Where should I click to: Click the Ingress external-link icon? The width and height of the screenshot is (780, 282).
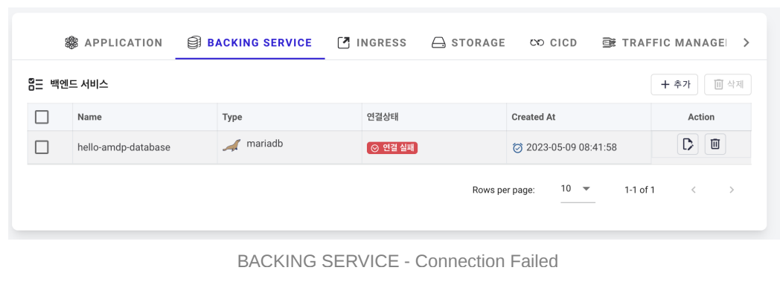pos(344,42)
